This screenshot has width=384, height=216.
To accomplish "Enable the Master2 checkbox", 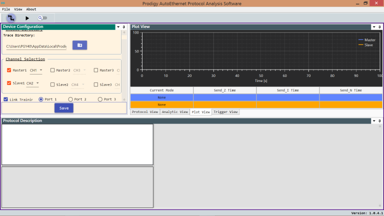I will (x=52, y=70).
